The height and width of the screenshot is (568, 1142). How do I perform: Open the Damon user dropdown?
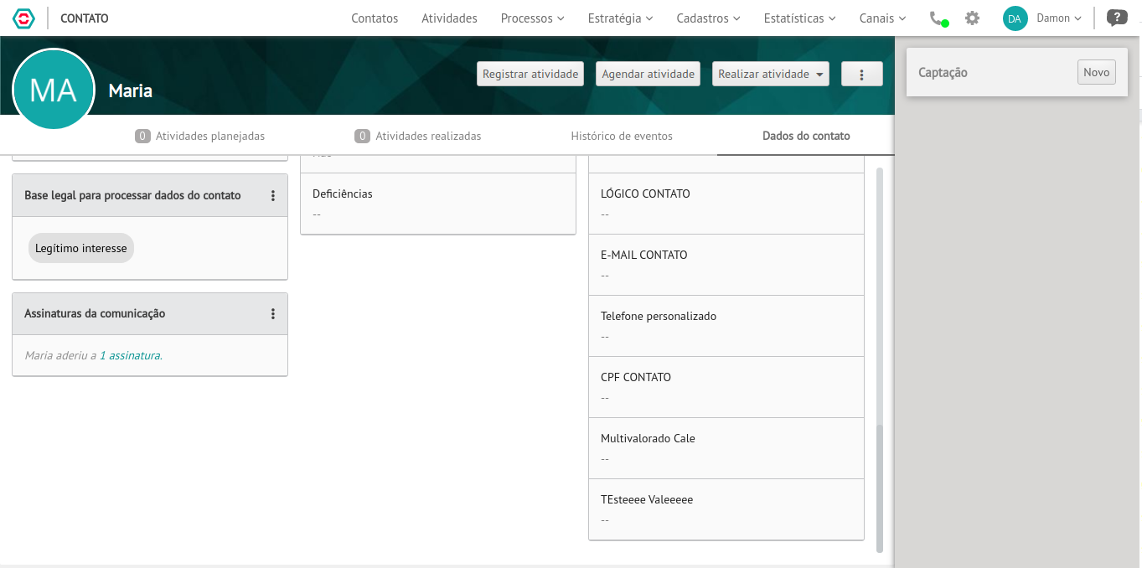(1060, 18)
